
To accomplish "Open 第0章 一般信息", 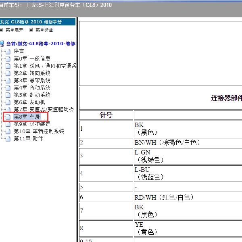I will 32,58.
